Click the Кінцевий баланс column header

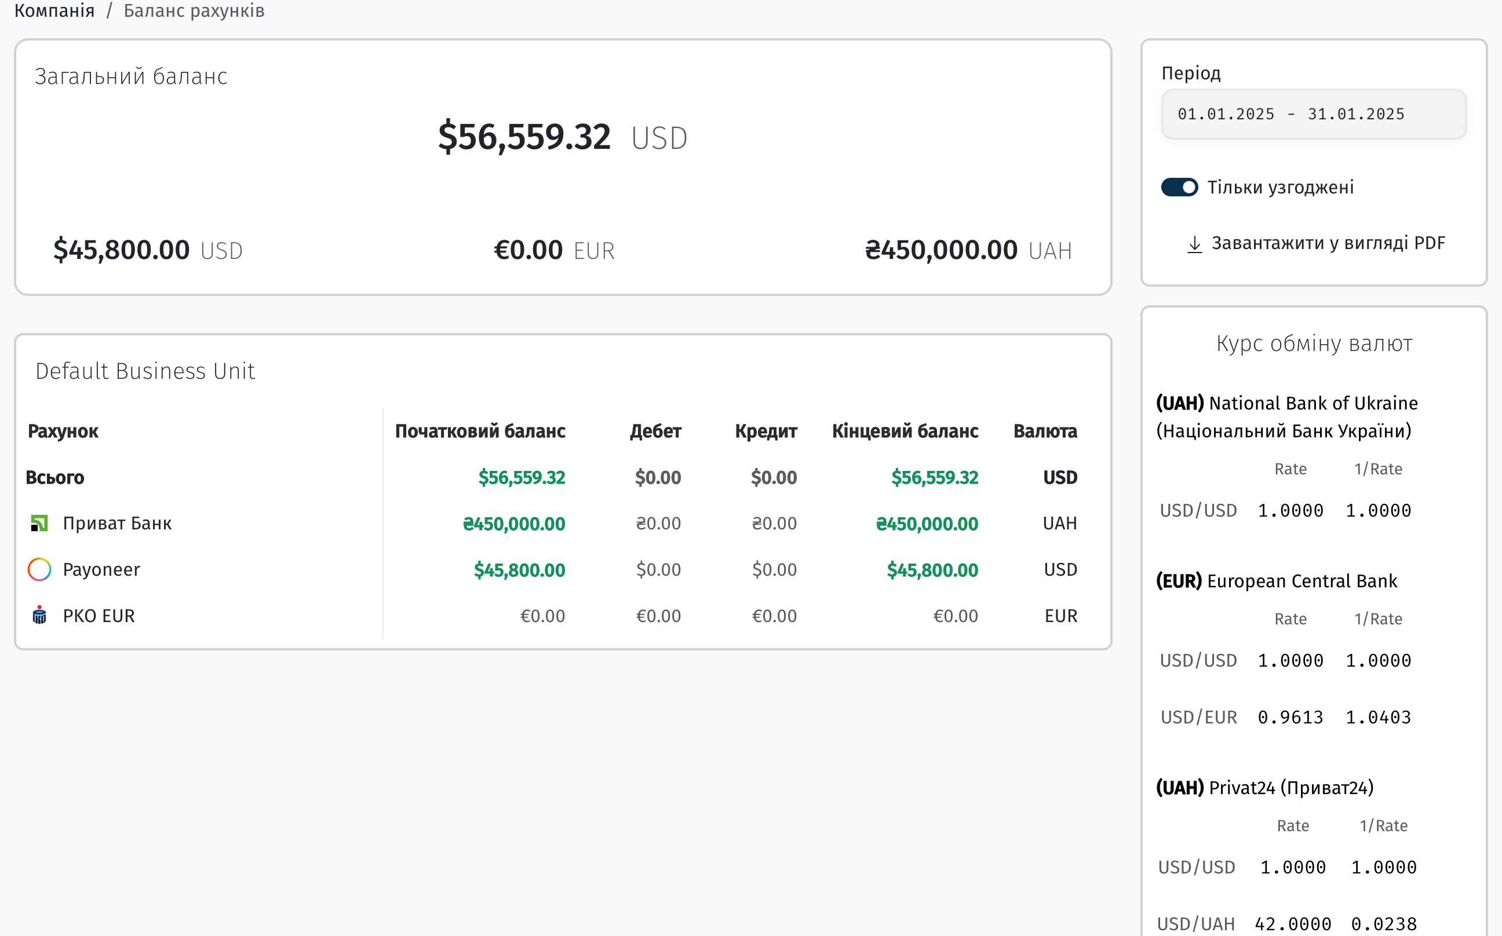[x=905, y=431]
